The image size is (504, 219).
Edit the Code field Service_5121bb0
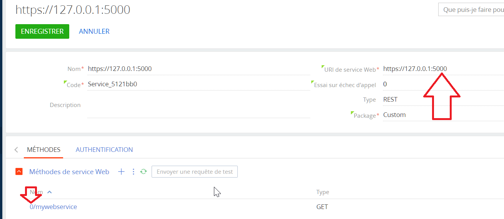199,84
